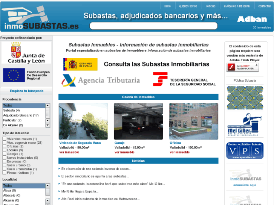This screenshot has height=205, width=274.
Task: Select 'Alicante (0)' in Localidad list
Action: [x=24, y=200]
